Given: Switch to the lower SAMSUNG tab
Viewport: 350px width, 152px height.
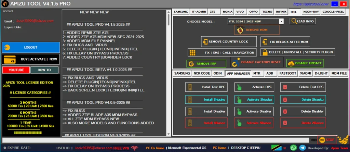Looking at the screenshot, I should [182, 73].
